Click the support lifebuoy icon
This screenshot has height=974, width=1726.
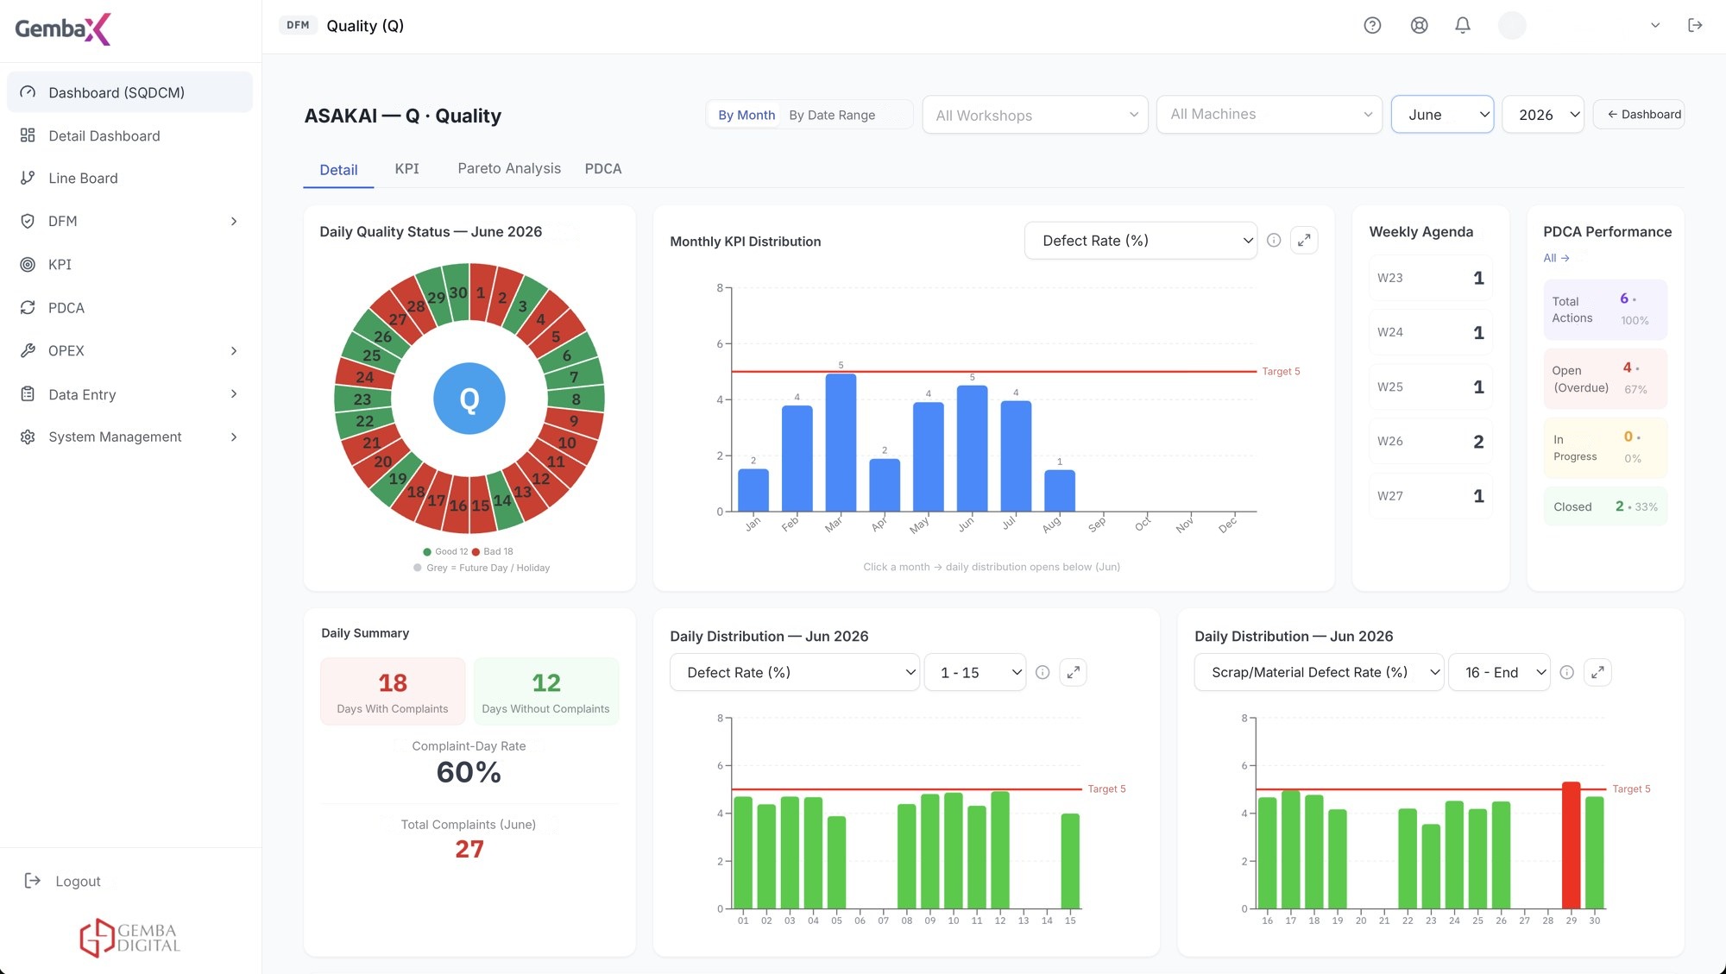click(x=1419, y=25)
